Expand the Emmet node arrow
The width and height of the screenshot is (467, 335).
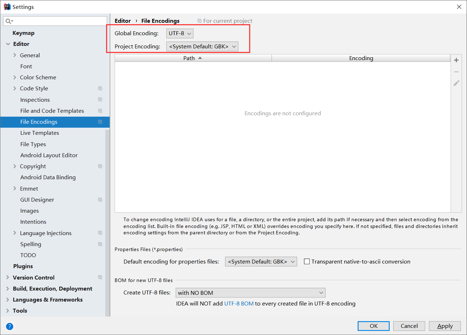pyautogui.click(x=15, y=188)
